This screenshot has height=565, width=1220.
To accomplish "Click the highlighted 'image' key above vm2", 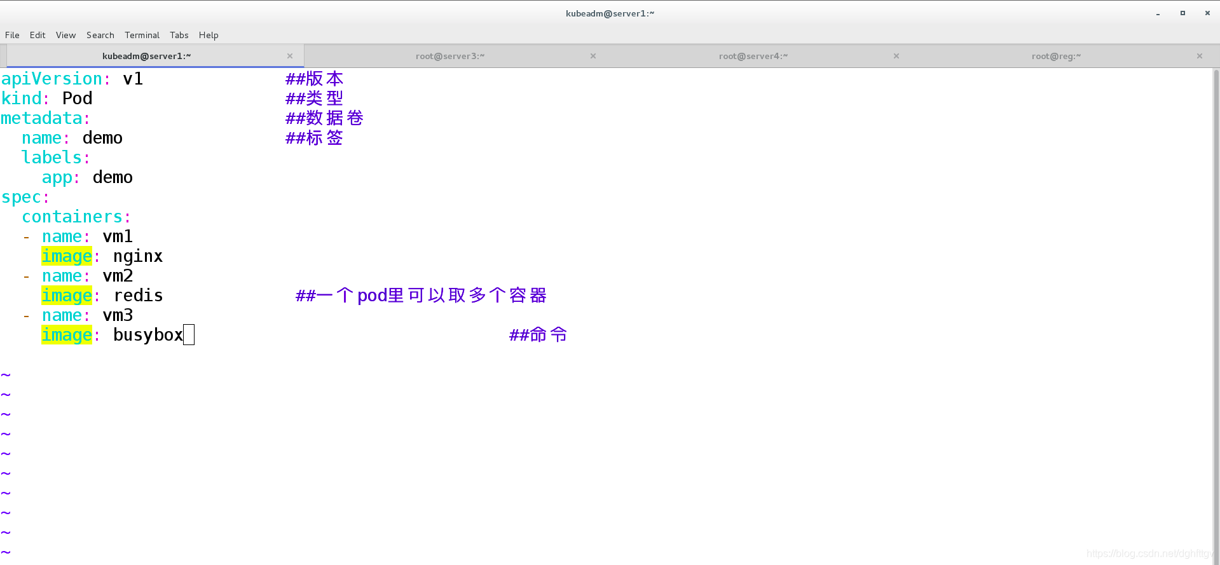I will [67, 256].
